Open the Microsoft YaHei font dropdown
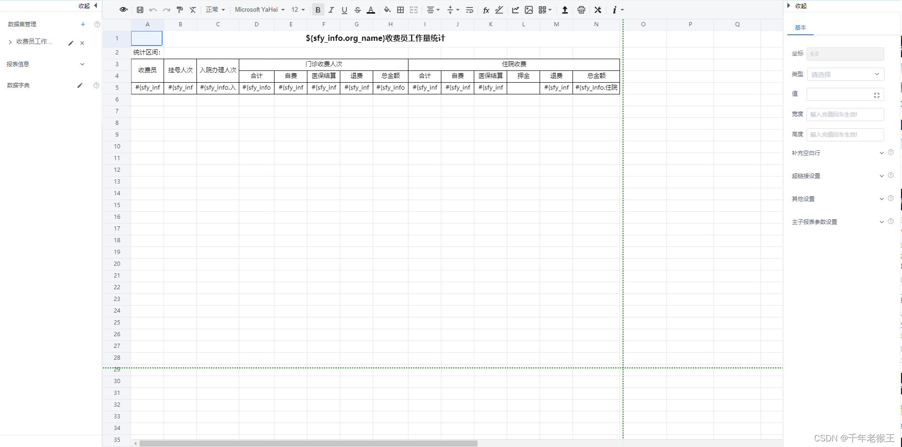The image size is (902, 447). 260,9
